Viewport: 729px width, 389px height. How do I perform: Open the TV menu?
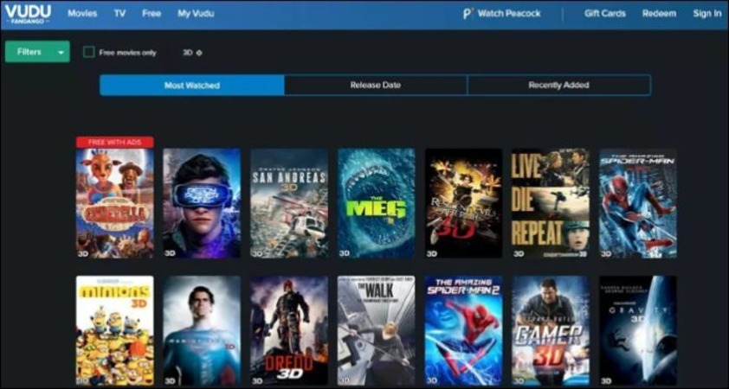tap(120, 14)
